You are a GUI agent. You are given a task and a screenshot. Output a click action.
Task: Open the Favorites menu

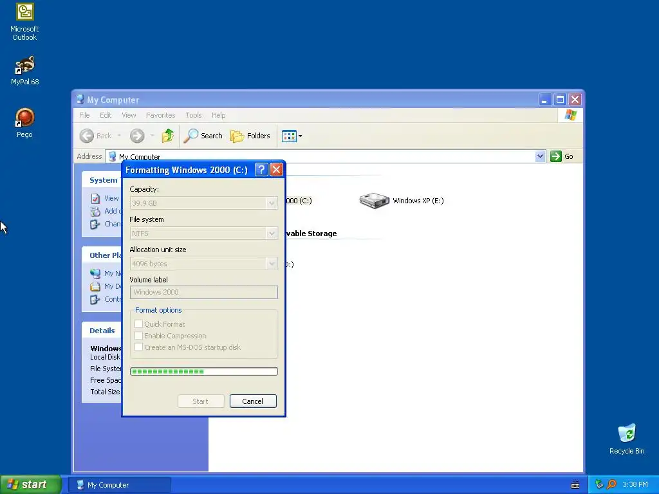(x=160, y=115)
